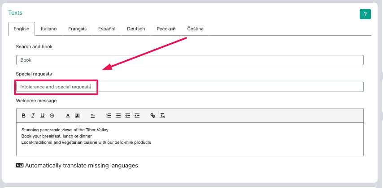The height and width of the screenshot is (188, 383).
Task: Select the Čeština language tab
Action: click(196, 29)
